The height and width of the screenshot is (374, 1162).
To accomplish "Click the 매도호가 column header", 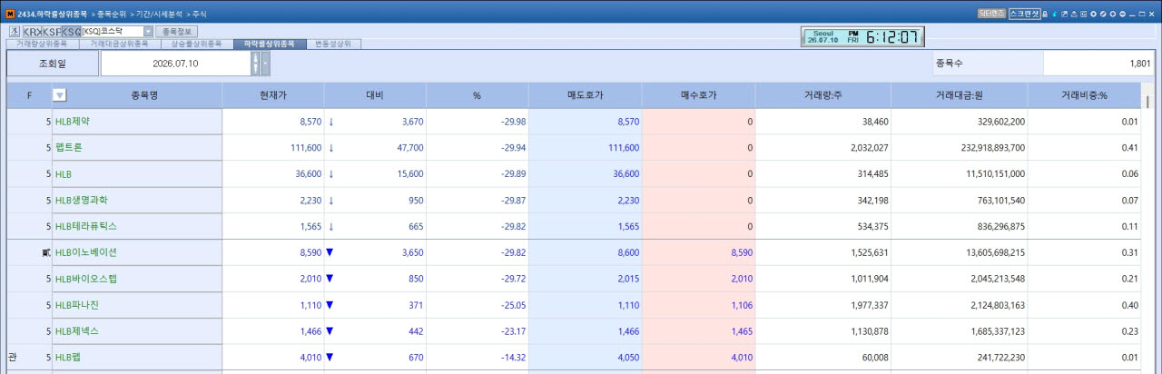I will [x=585, y=95].
